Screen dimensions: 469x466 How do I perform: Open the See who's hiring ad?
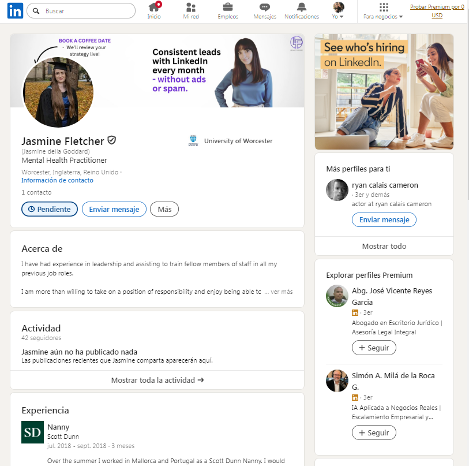(x=384, y=92)
